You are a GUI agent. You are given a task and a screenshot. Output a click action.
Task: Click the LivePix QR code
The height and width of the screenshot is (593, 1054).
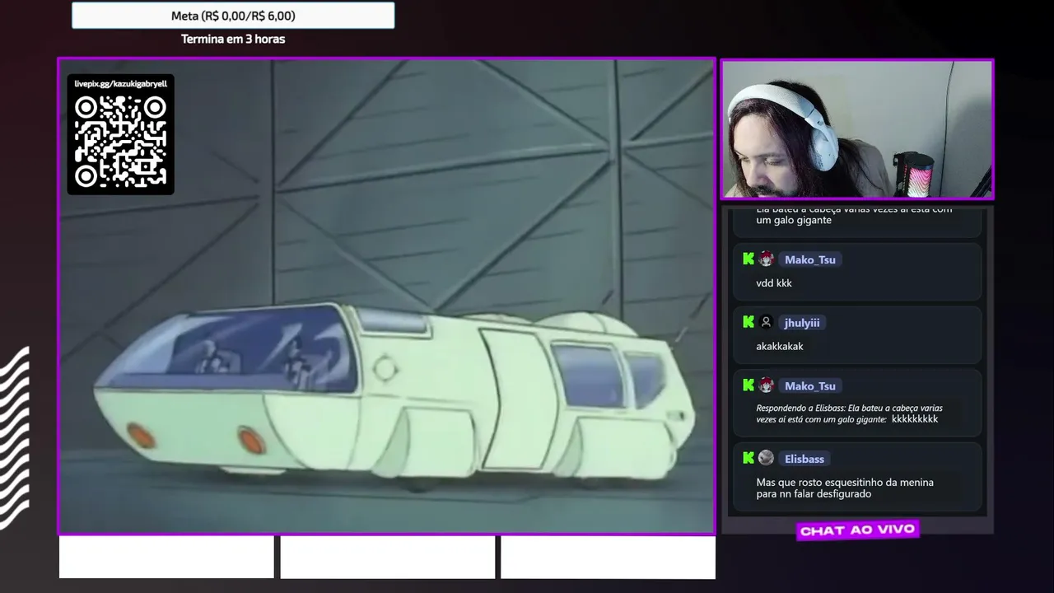point(120,140)
